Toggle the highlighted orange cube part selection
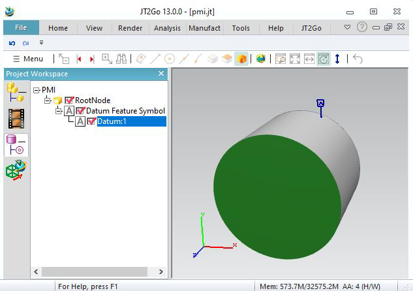The image size is (413, 291). click(x=241, y=59)
